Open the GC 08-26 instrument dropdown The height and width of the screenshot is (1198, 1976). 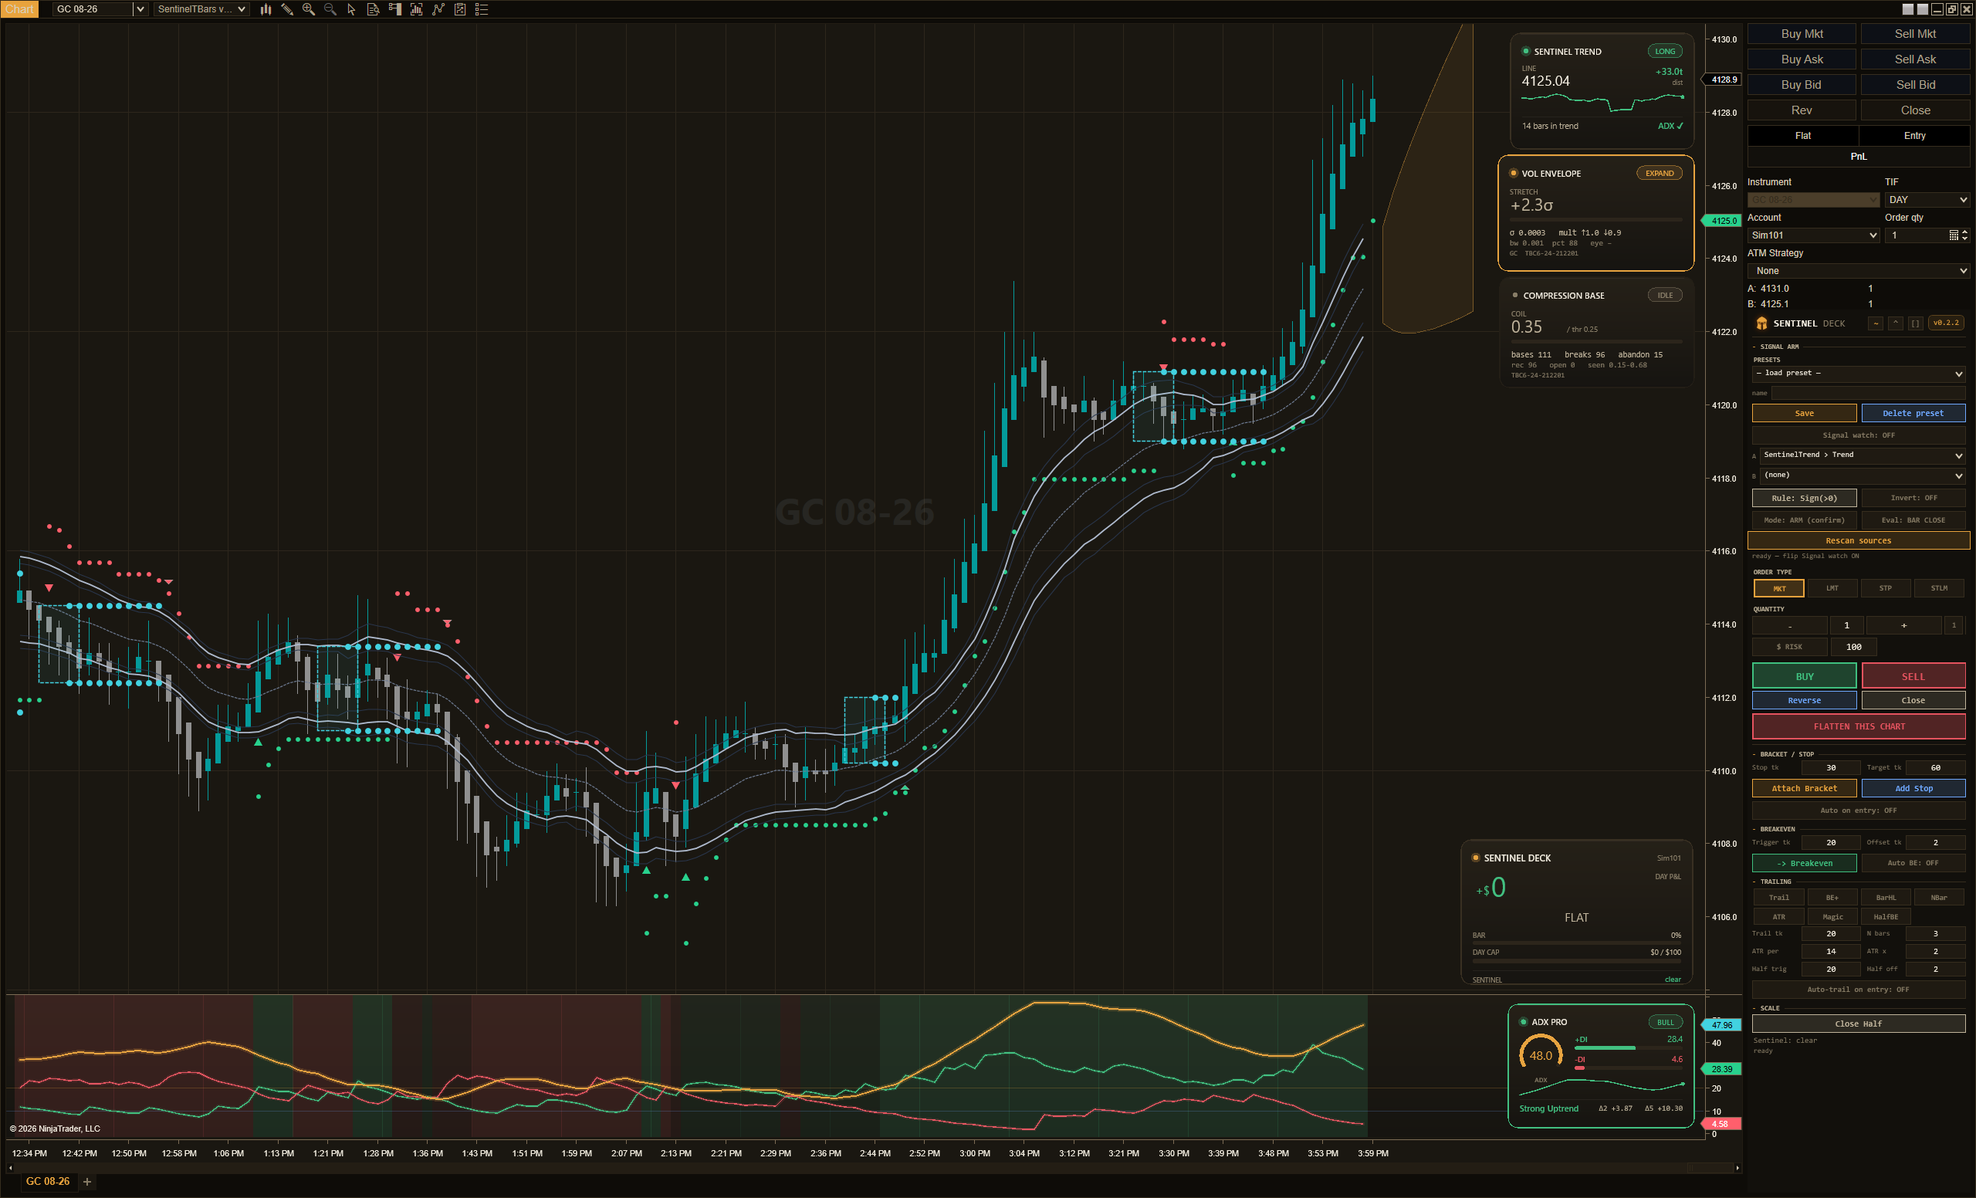100,9
